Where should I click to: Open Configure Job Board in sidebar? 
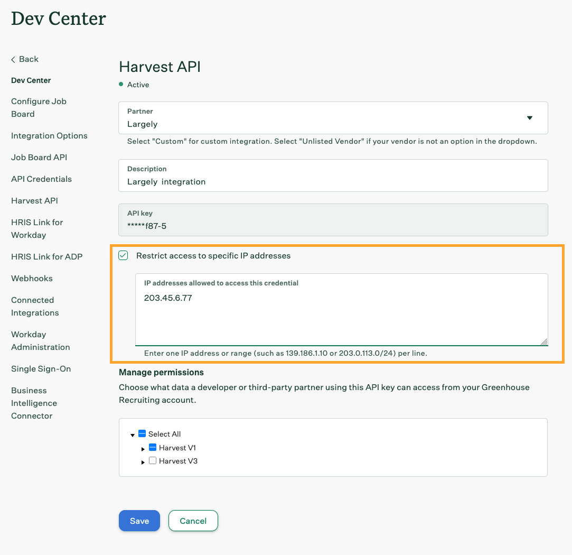39,108
